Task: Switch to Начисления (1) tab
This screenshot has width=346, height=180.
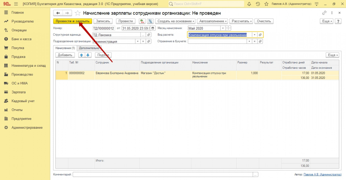Action: [65, 48]
